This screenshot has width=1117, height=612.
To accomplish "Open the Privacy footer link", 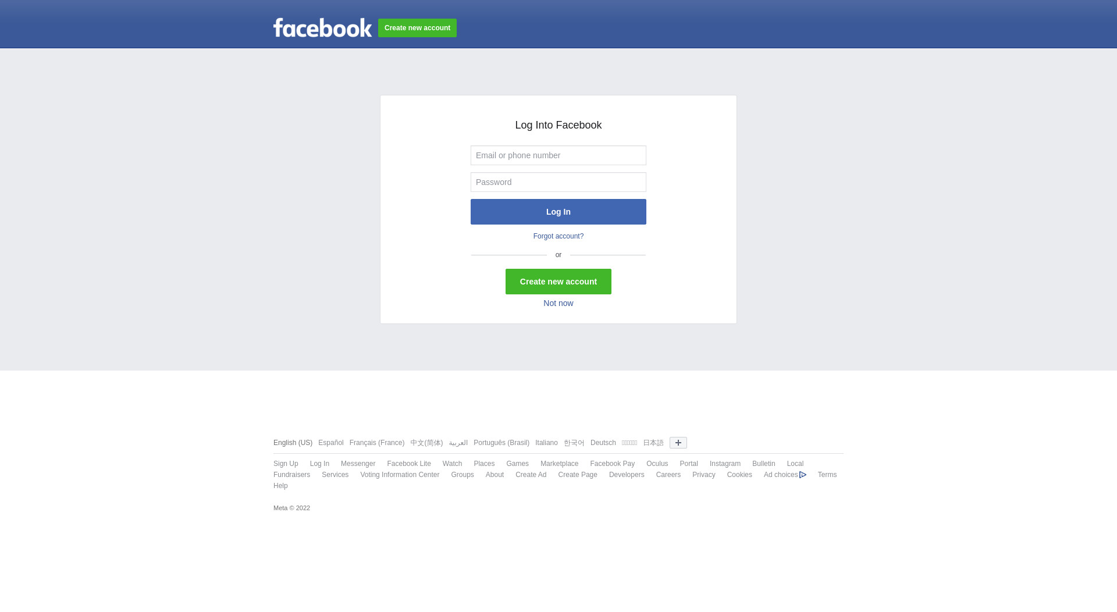I will click(704, 475).
